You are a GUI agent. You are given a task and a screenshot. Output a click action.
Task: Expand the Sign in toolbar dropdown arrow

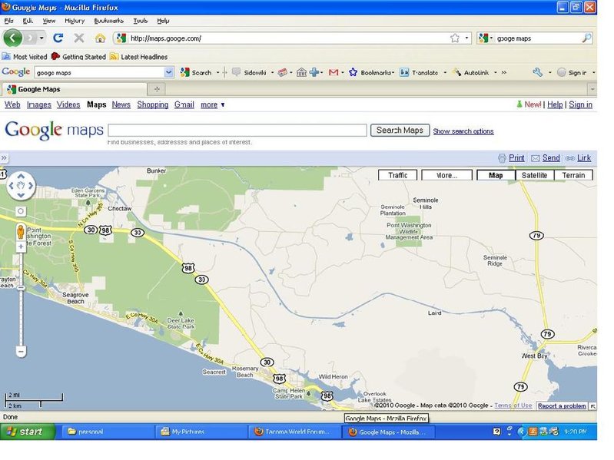594,72
